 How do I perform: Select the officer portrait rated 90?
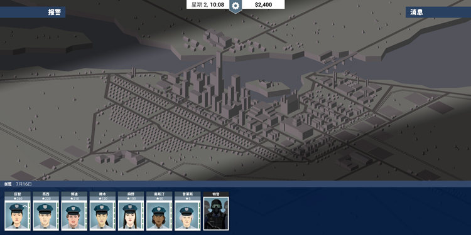click(x=160, y=211)
